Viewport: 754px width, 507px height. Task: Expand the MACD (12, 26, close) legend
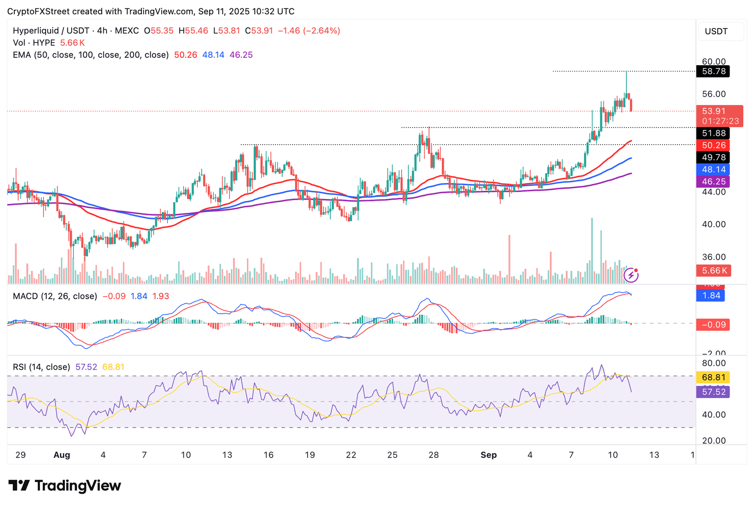click(55, 296)
